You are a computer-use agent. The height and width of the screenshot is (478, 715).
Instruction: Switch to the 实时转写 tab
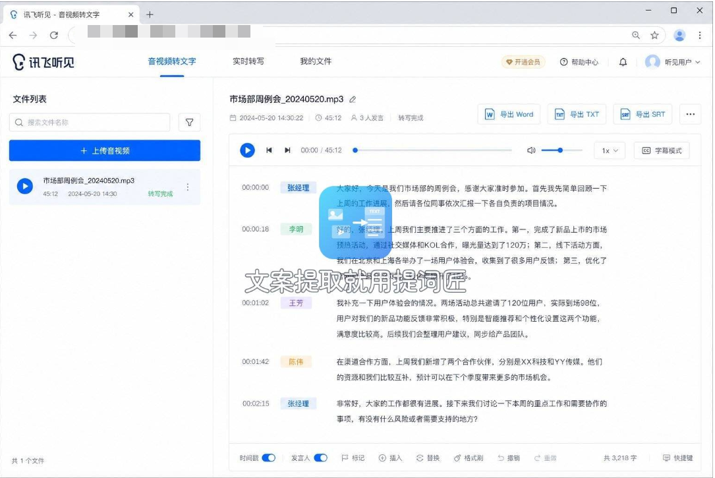[x=248, y=61]
